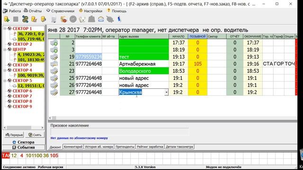Click the phone number in order 19
The image size is (303, 170).
tap(89, 57)
